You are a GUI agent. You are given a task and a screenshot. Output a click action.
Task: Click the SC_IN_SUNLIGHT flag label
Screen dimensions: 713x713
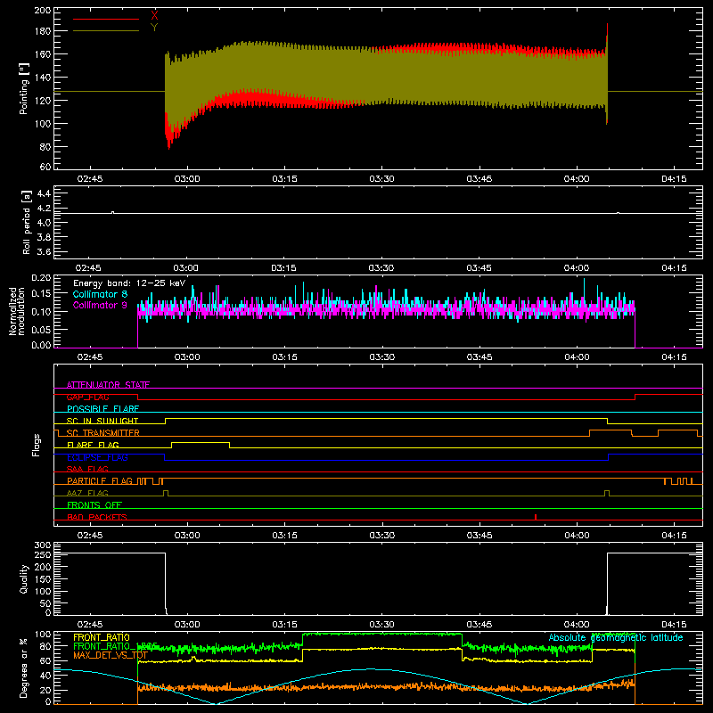102,421
